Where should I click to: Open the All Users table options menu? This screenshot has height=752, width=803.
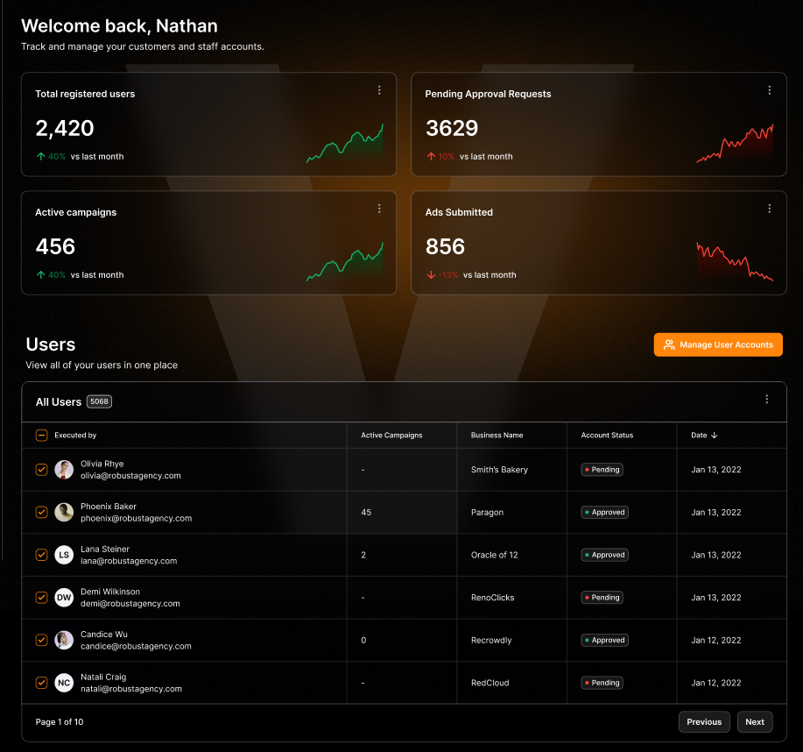coord(766,400)
